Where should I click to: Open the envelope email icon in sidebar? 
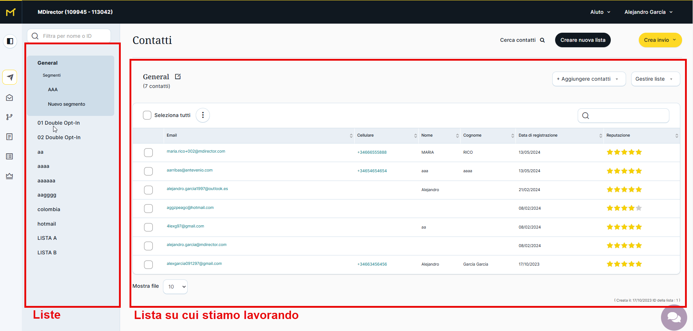[9, 98]
